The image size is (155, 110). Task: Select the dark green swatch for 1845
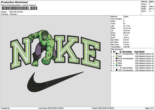tap(117, 66)
